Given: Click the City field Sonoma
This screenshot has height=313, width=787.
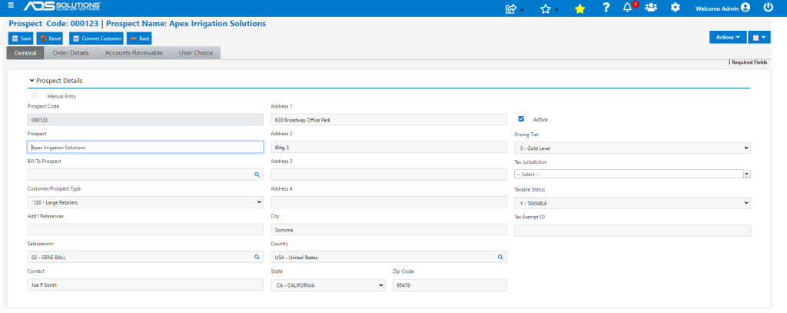Looking at the screenshot, I should [x=388, y=230].
